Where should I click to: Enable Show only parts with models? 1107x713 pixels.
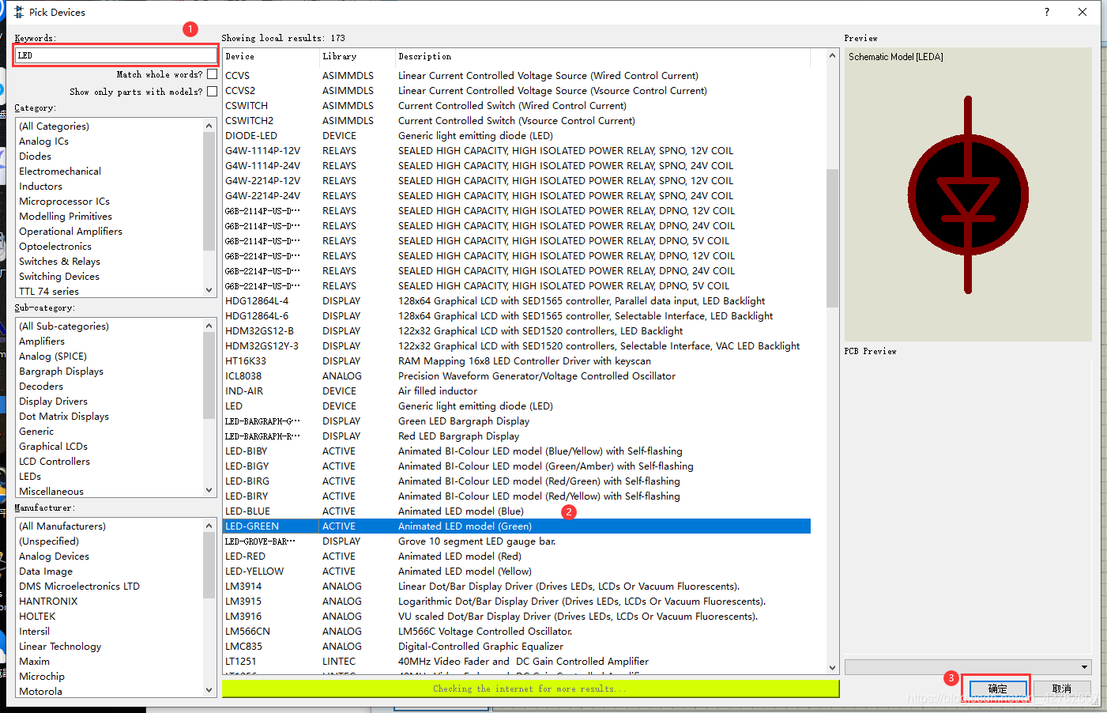(212, 92)
